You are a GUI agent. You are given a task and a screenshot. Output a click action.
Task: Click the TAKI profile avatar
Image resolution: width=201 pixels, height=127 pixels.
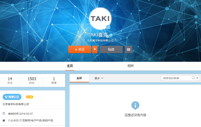pos(100,18)
